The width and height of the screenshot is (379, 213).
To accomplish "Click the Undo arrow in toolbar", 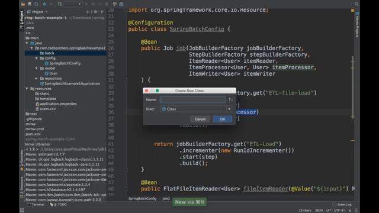I will 44,4.
